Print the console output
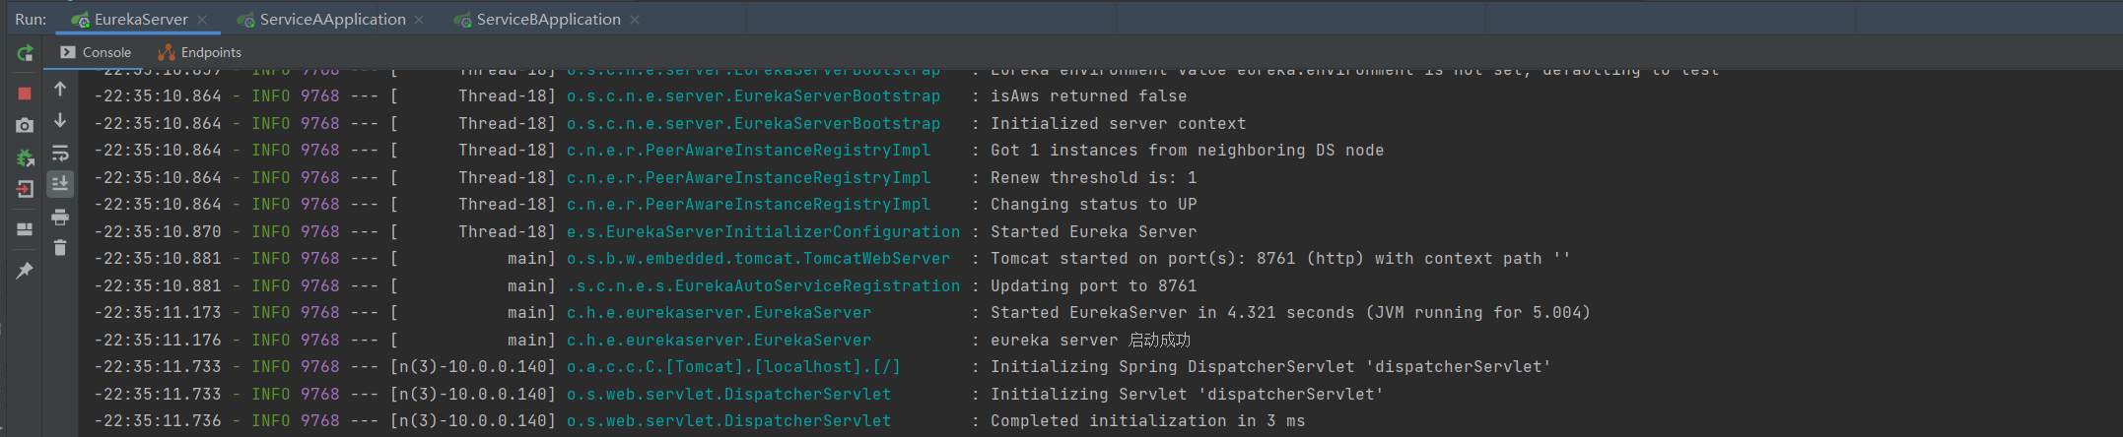This screenshot has width=2123, height=437. [x=60, y=217]
